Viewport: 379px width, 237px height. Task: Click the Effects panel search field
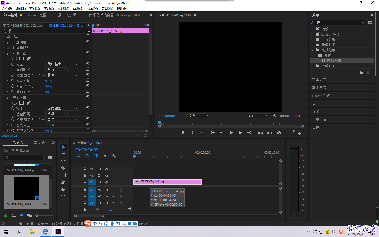[338, 22]
